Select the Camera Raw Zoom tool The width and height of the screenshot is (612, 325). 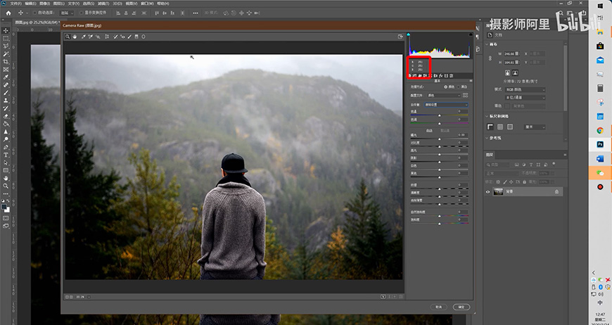(67, 37)
